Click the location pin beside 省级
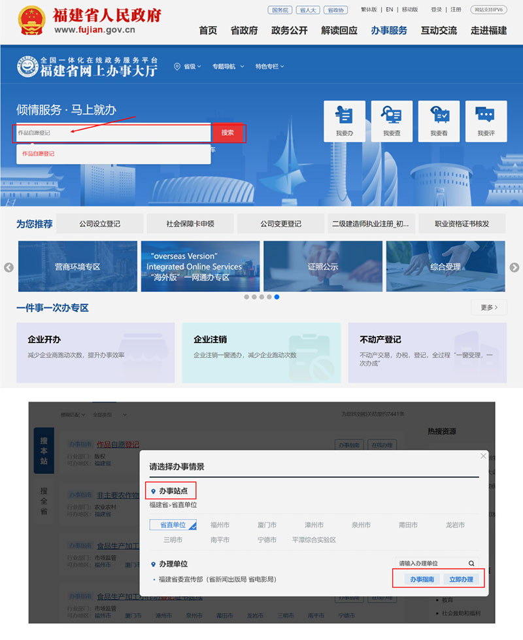Viewport: 523px width, 640px height. [x=177, y=67]
